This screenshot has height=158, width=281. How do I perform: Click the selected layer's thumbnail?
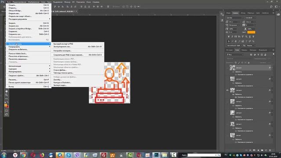[232, 68]
